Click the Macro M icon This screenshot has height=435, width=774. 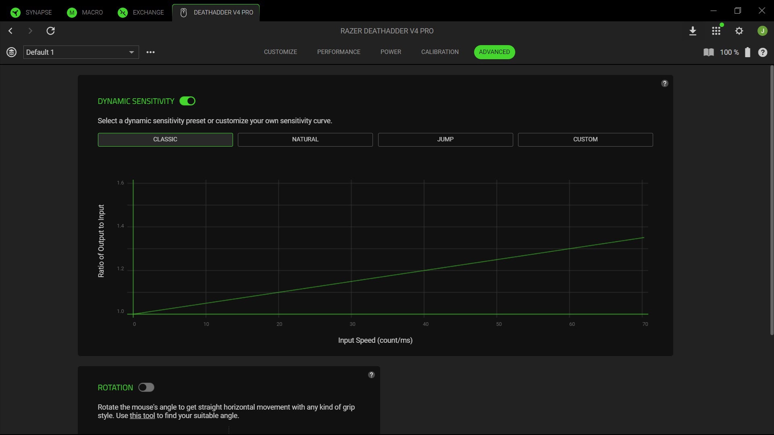[x=72, y=12]
